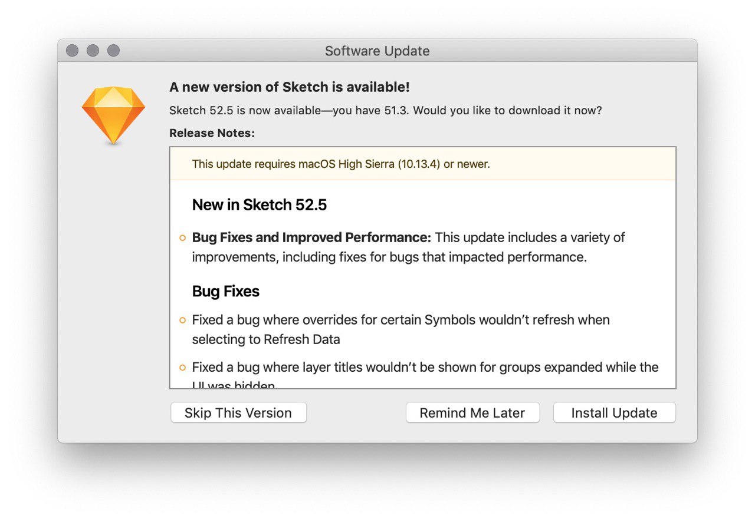Click the Symbols overrides refresh bug note
The image size is (755, 519).
(x=401, y=329)
